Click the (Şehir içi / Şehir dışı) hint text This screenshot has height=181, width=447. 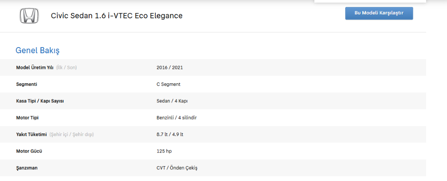click(72, 134)
